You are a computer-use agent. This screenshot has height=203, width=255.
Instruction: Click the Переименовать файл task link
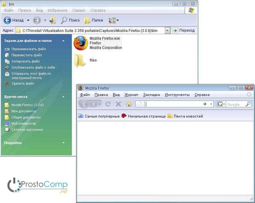(x=28, y=49)
